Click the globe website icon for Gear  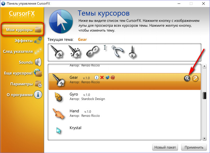pos(107,77)
